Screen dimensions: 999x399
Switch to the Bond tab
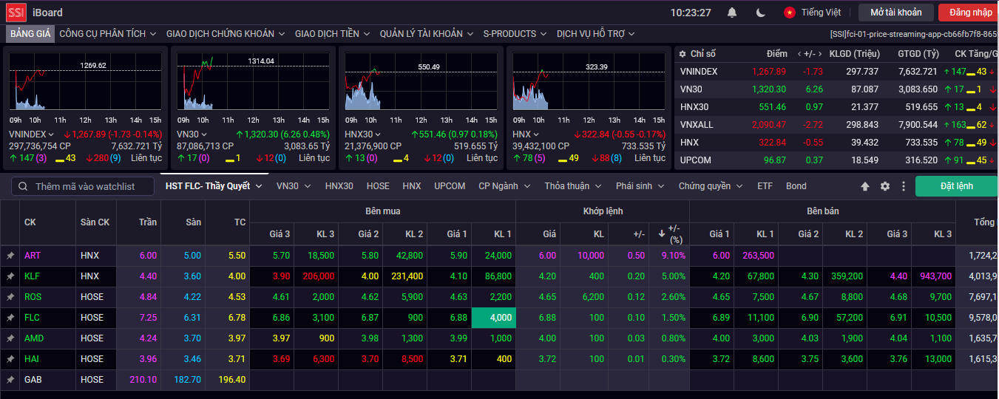pos(796,186)
